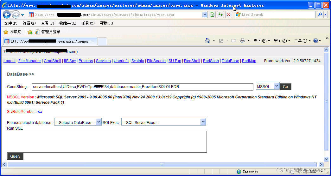The image size is (331, 176).
Task: Open the Select a DataBase dropdown
Action: tap(78, 122)
